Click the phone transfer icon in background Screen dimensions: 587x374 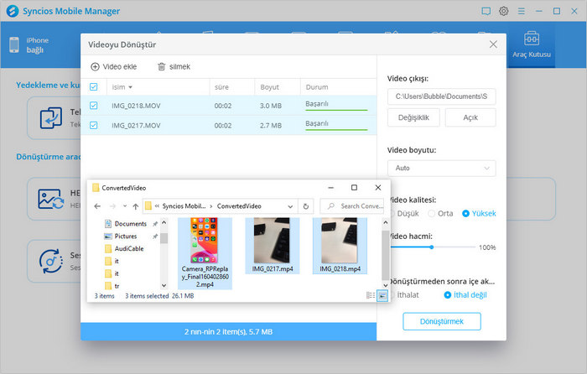coord(51,118)
